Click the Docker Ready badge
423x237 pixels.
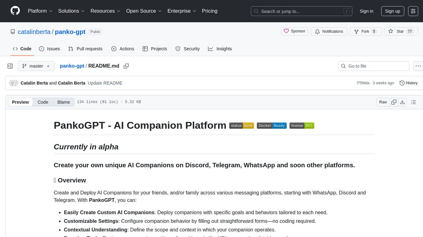coord(272,126)
